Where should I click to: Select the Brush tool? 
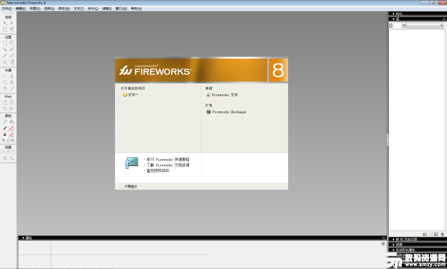click(x=11, y=49)
